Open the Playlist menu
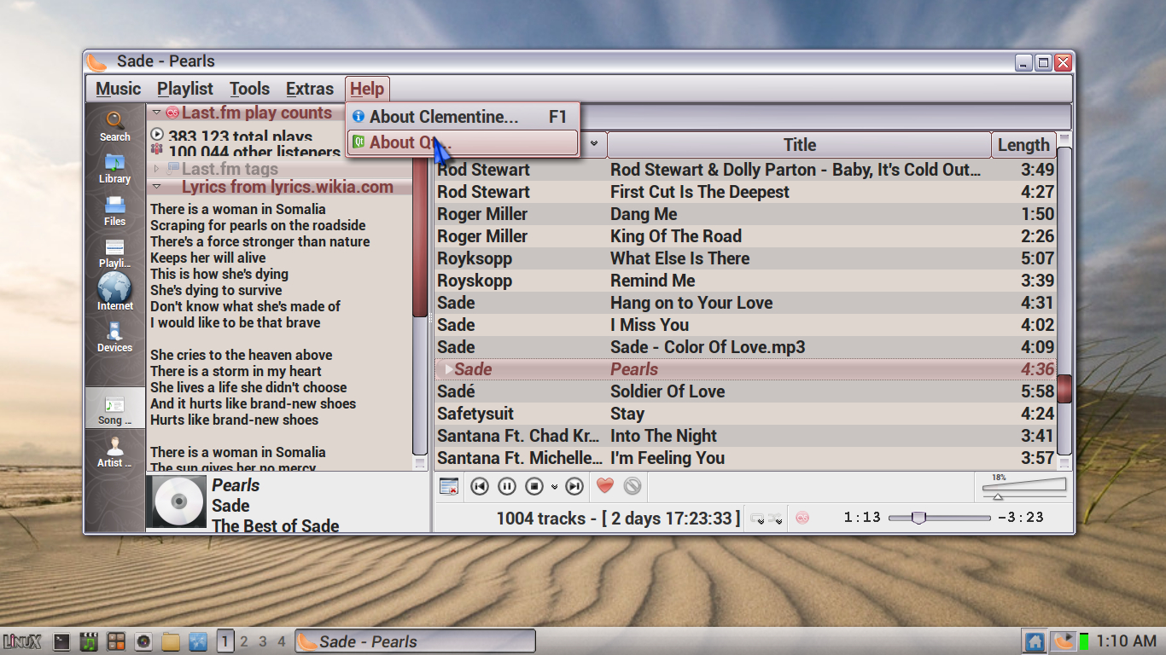 tap(184, 89)
